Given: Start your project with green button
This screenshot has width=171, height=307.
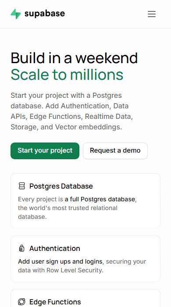Looking at the screenshot, I should (45, 151).
